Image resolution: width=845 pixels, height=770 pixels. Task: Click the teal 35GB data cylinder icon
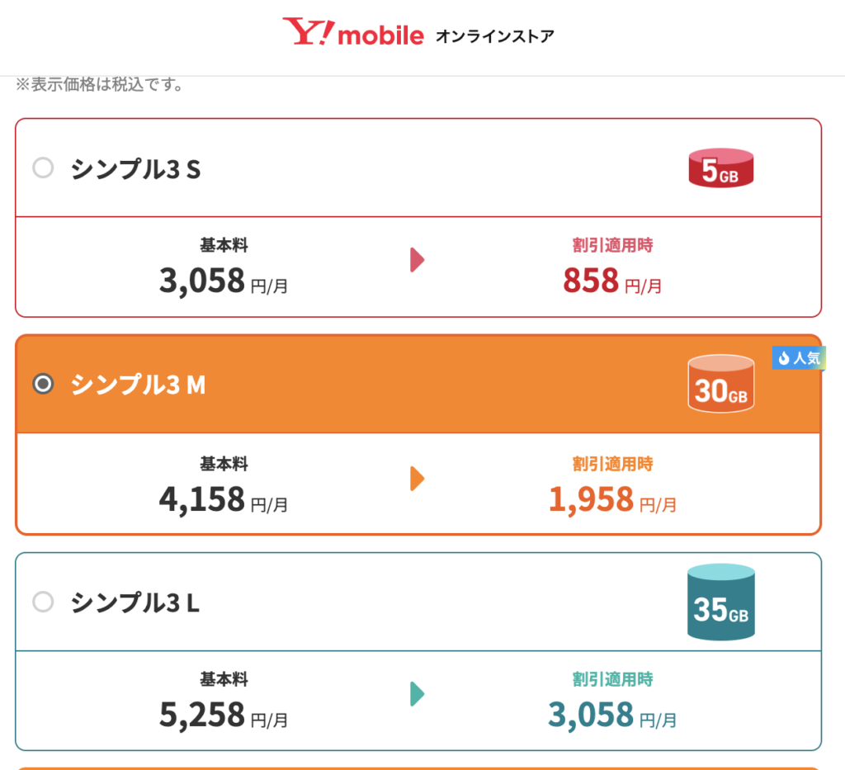[720, 601]
